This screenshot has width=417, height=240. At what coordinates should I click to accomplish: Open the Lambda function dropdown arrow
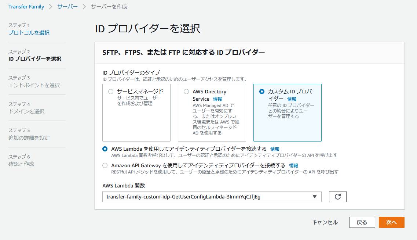315,197
